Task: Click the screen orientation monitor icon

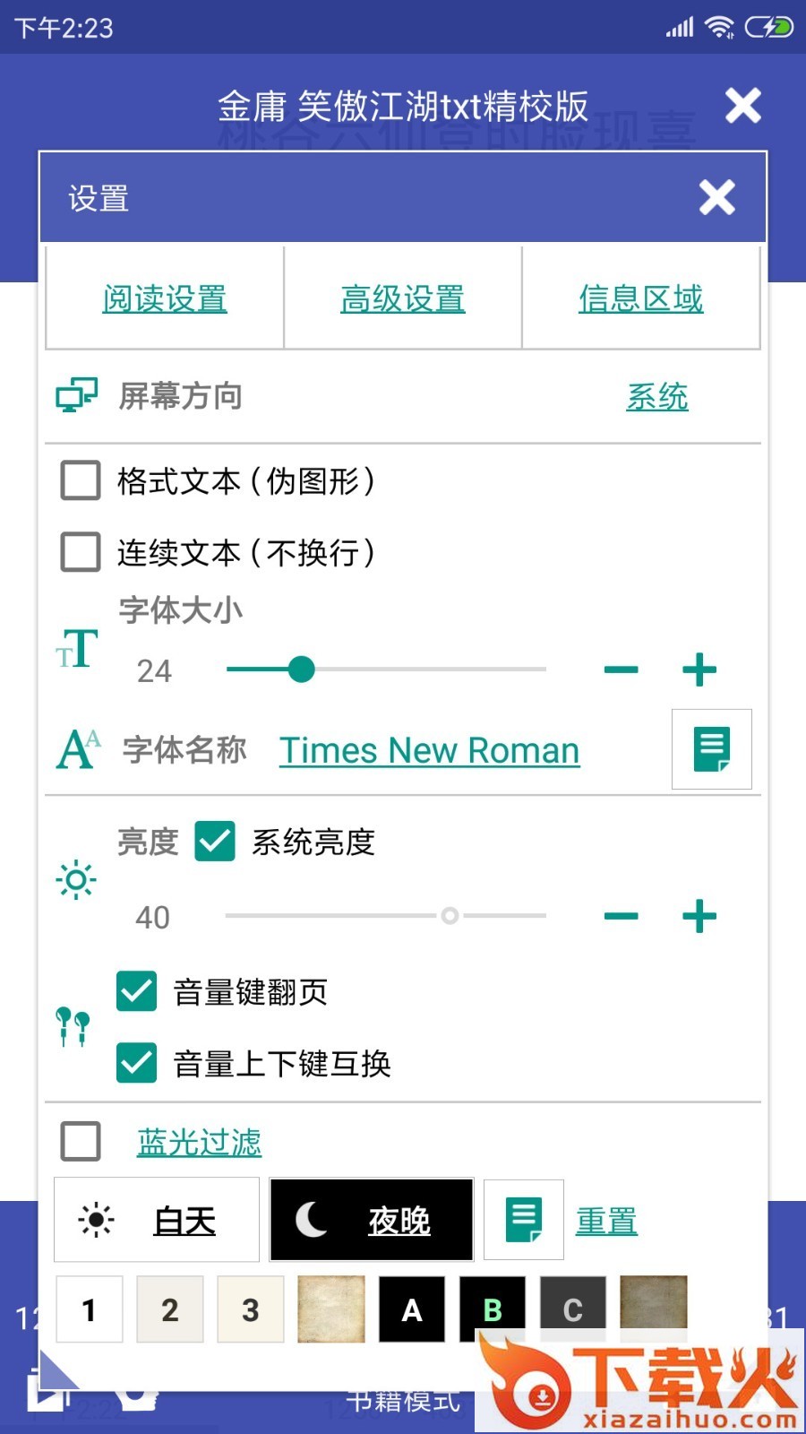Action: tap(77, 395)
